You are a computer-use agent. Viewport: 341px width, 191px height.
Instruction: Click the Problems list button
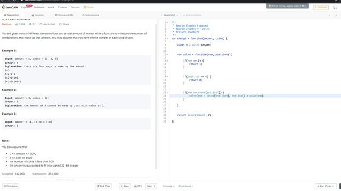click(x=11, y=186)
